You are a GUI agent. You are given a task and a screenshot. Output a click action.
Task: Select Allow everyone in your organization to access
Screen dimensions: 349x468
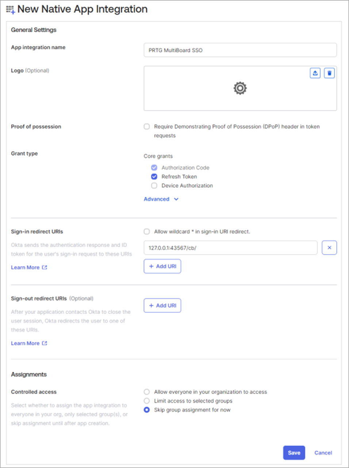click(x=147, y=392)
